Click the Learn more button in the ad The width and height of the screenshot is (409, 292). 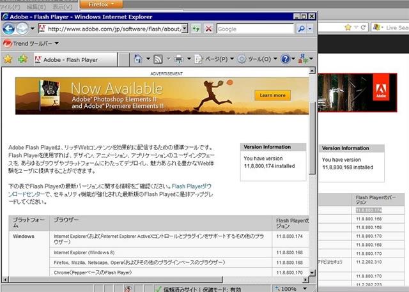point(273,95)
